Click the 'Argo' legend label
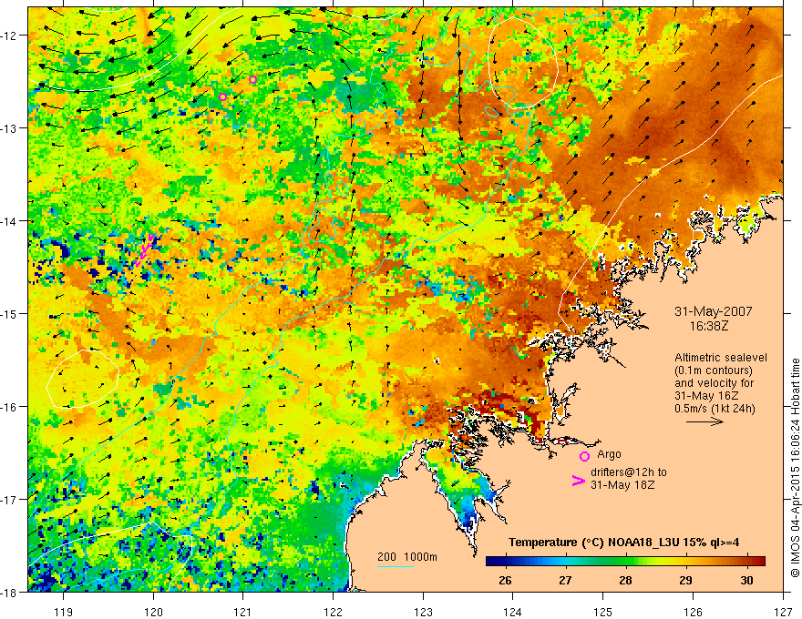 click(x=609, y=454)
